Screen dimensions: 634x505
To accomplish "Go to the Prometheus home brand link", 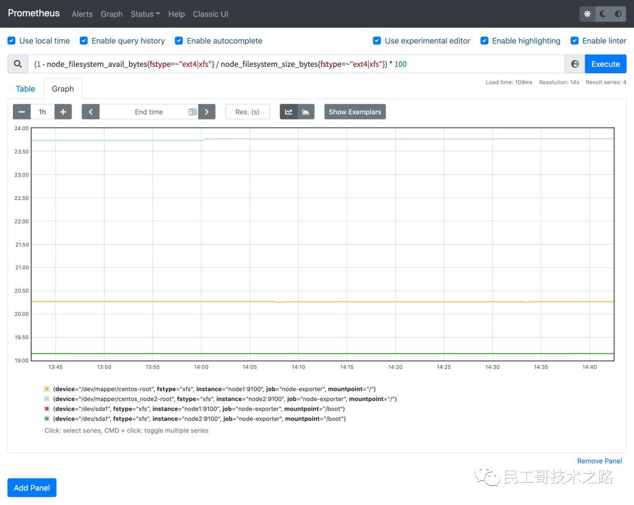I will click(x=33, y=13).
